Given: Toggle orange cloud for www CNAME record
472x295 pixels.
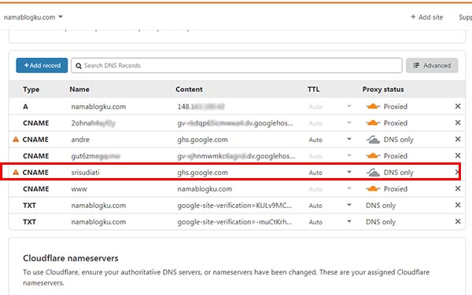Looking at the screenshot, I should 373,189.
